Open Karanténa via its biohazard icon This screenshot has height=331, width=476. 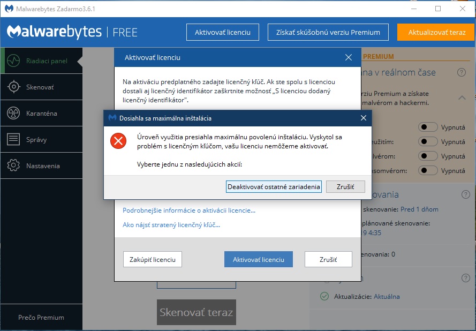tap(13, 113)
